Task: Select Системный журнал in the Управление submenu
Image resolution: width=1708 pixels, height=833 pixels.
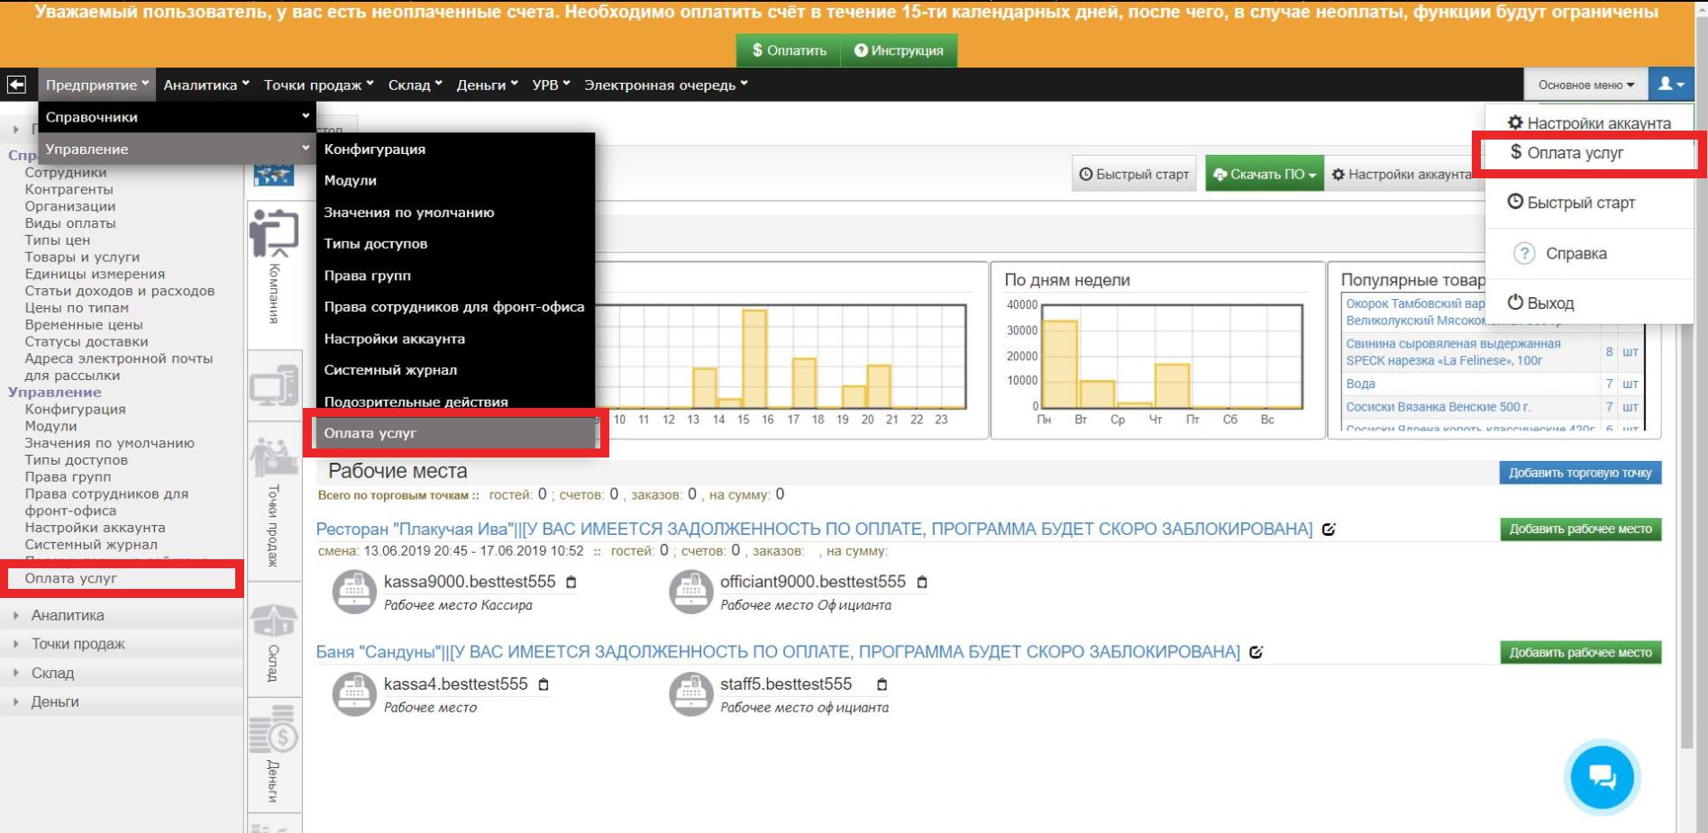Action: (x=390, y=370)
